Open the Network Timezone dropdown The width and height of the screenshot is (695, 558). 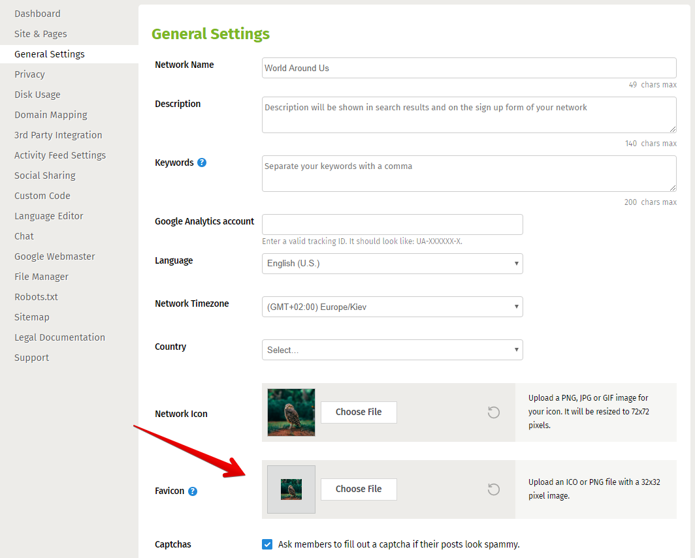click(x=393, y=307)
